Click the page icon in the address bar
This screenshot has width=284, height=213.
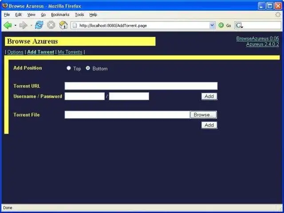[75, 25]
